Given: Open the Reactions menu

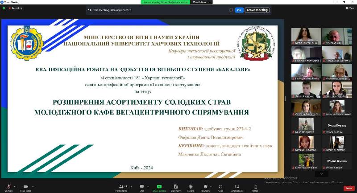Looking at the screenshot, I should coord(205,188).
